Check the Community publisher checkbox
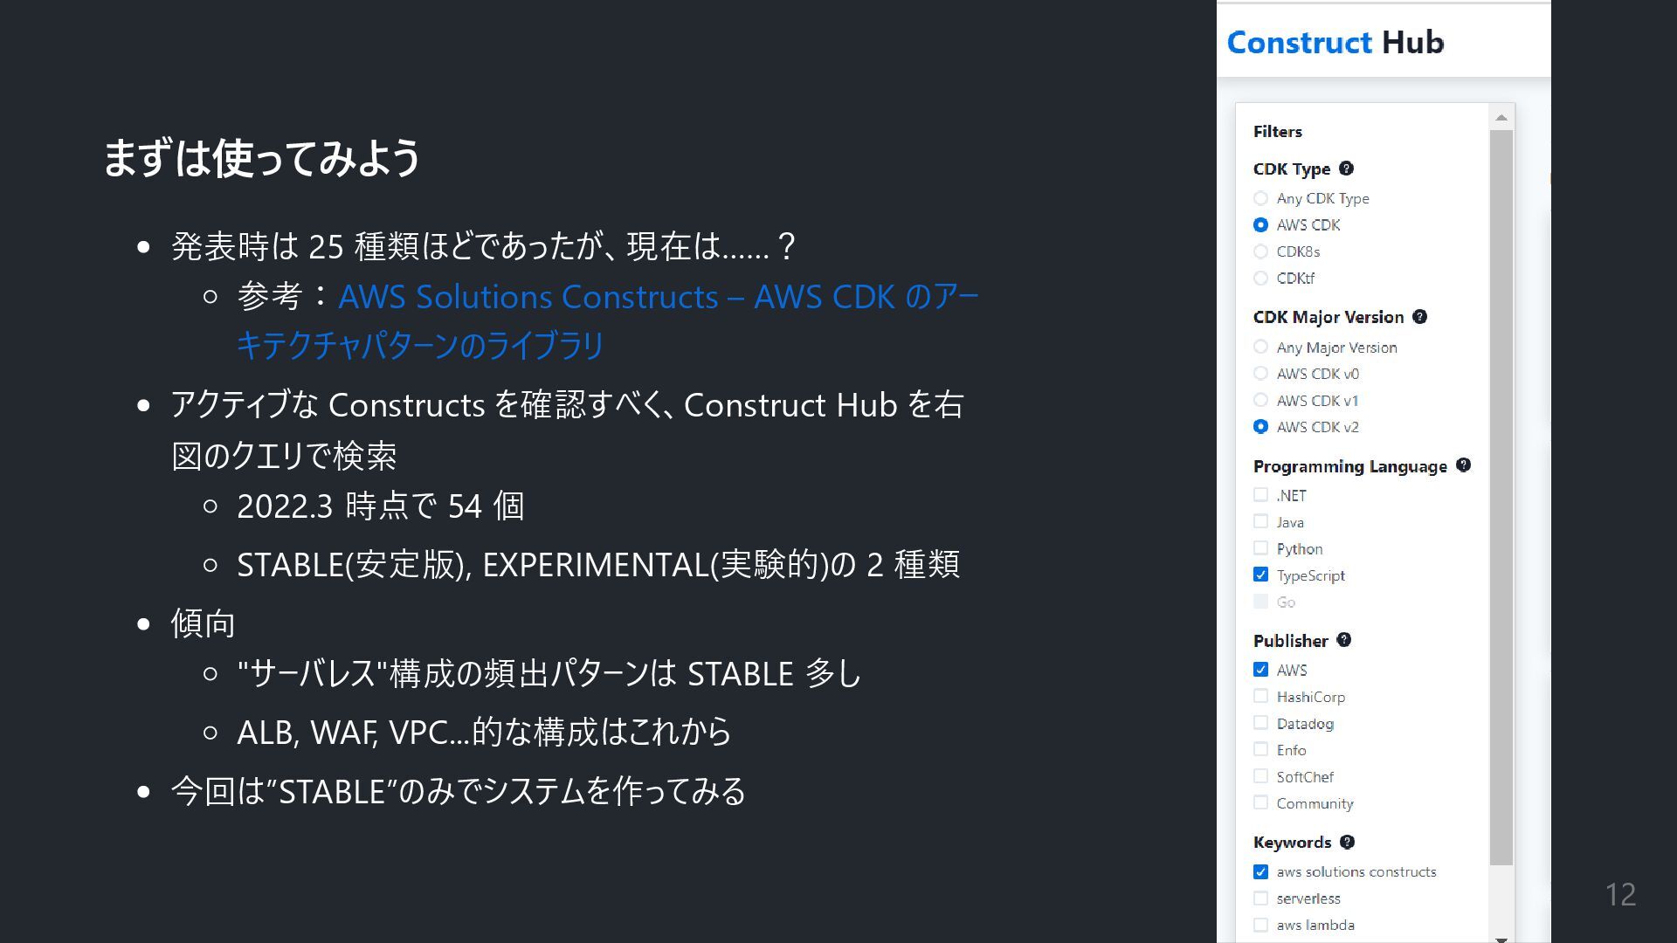This screenshot has height=943, width=1677. click(1260, 802)
